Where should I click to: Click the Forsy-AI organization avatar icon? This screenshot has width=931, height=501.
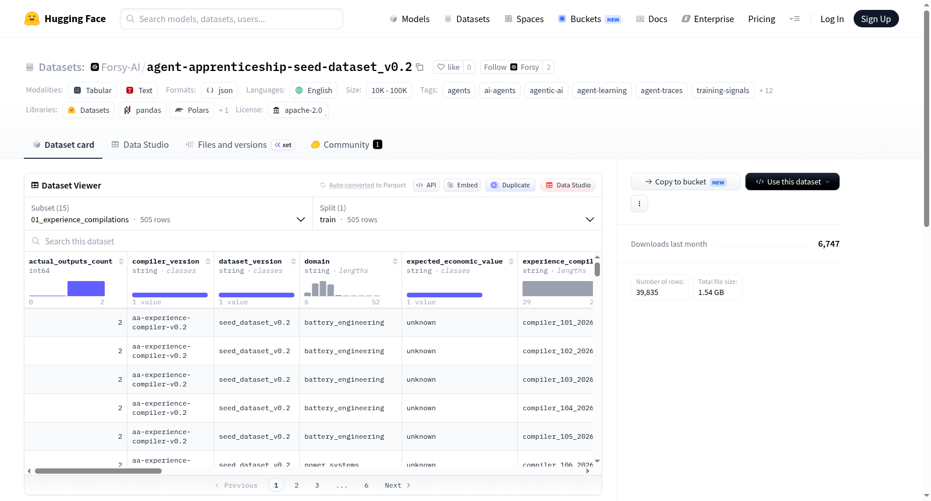coord(95,67)
